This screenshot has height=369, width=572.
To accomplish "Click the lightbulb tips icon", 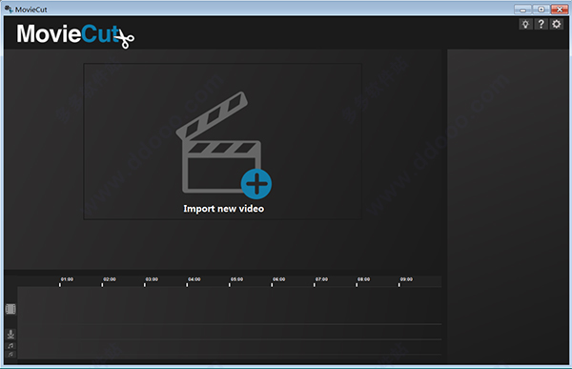I will coord(525,25).
